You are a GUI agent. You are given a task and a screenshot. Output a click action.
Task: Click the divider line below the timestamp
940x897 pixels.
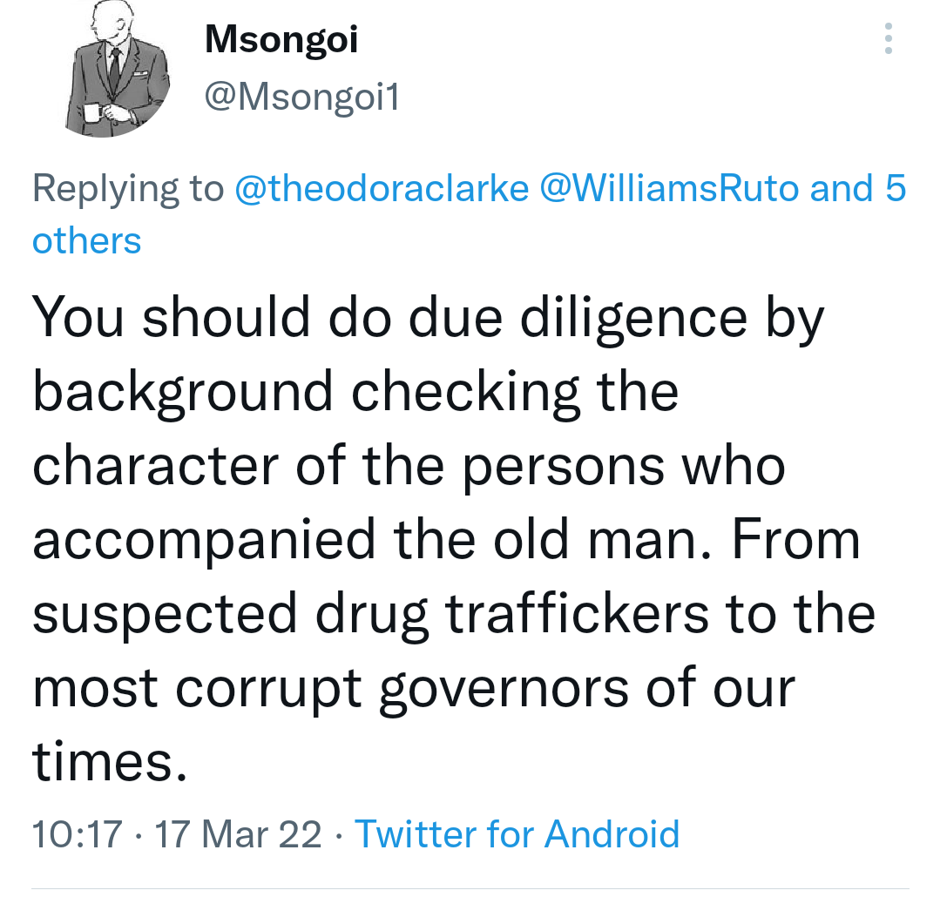tap(470, 889)
